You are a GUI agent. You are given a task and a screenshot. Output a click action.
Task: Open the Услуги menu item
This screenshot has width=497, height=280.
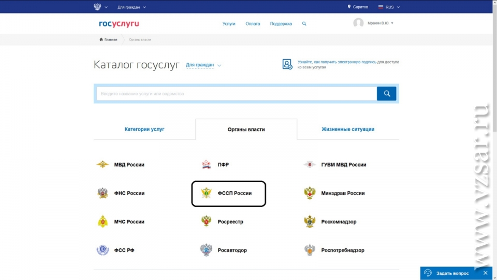(229, 23)
